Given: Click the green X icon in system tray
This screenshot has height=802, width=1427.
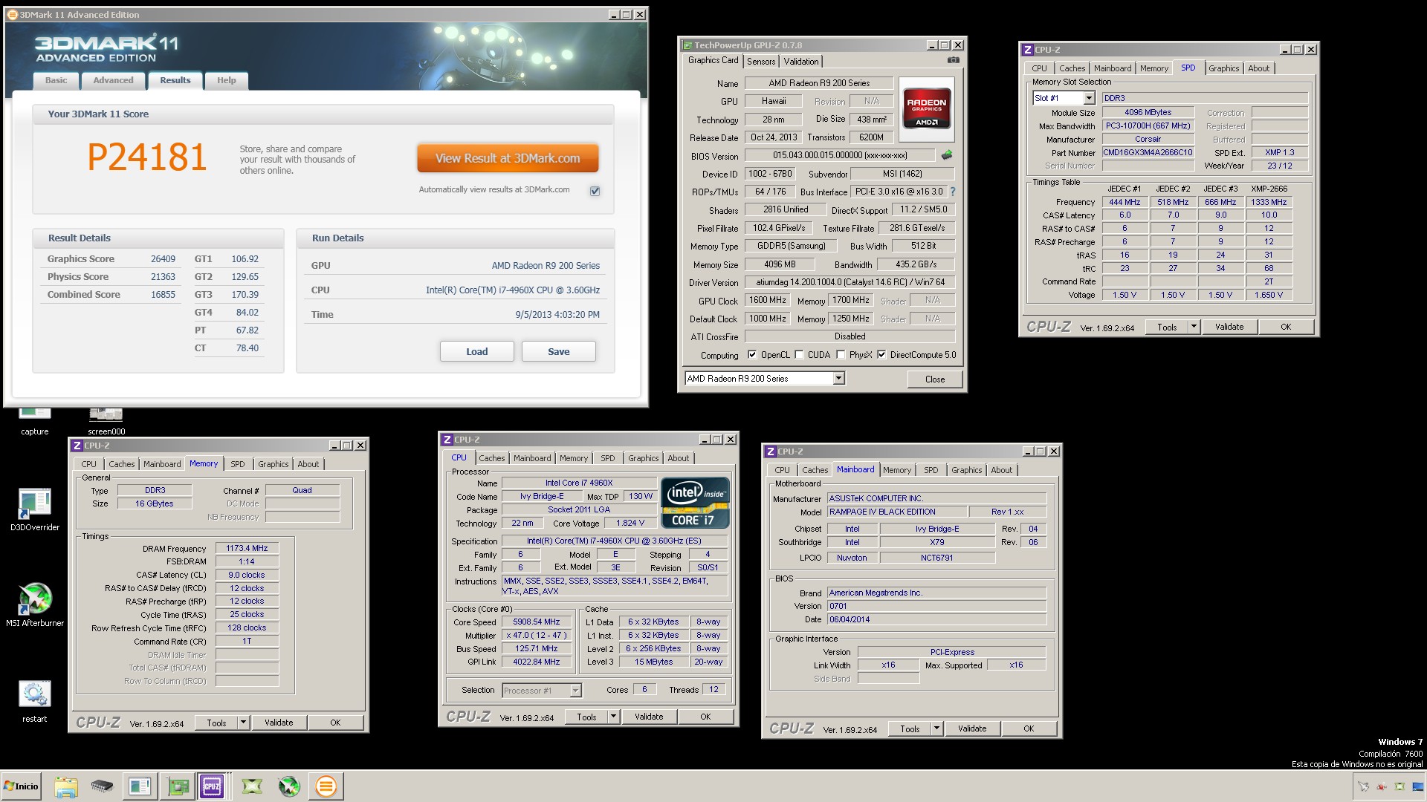Looking at the screenshot, I should 1400,786.
